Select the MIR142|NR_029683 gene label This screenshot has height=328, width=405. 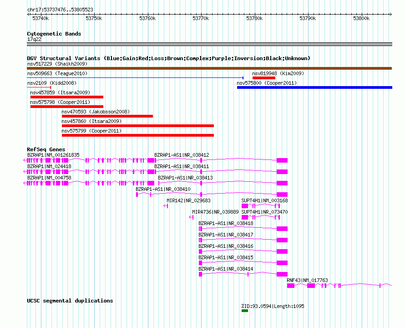click(x=188, y=200)
